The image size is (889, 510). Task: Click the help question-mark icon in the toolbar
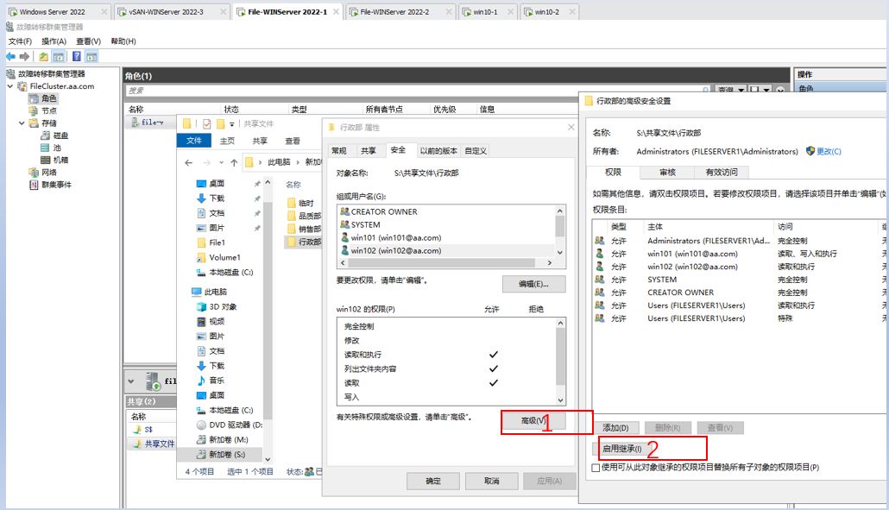tap(76, 58)
